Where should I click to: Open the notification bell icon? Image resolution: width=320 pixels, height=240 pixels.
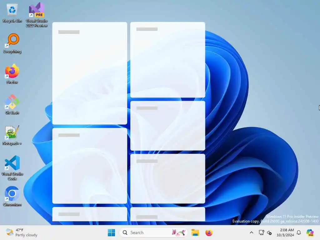coord(299,232)
